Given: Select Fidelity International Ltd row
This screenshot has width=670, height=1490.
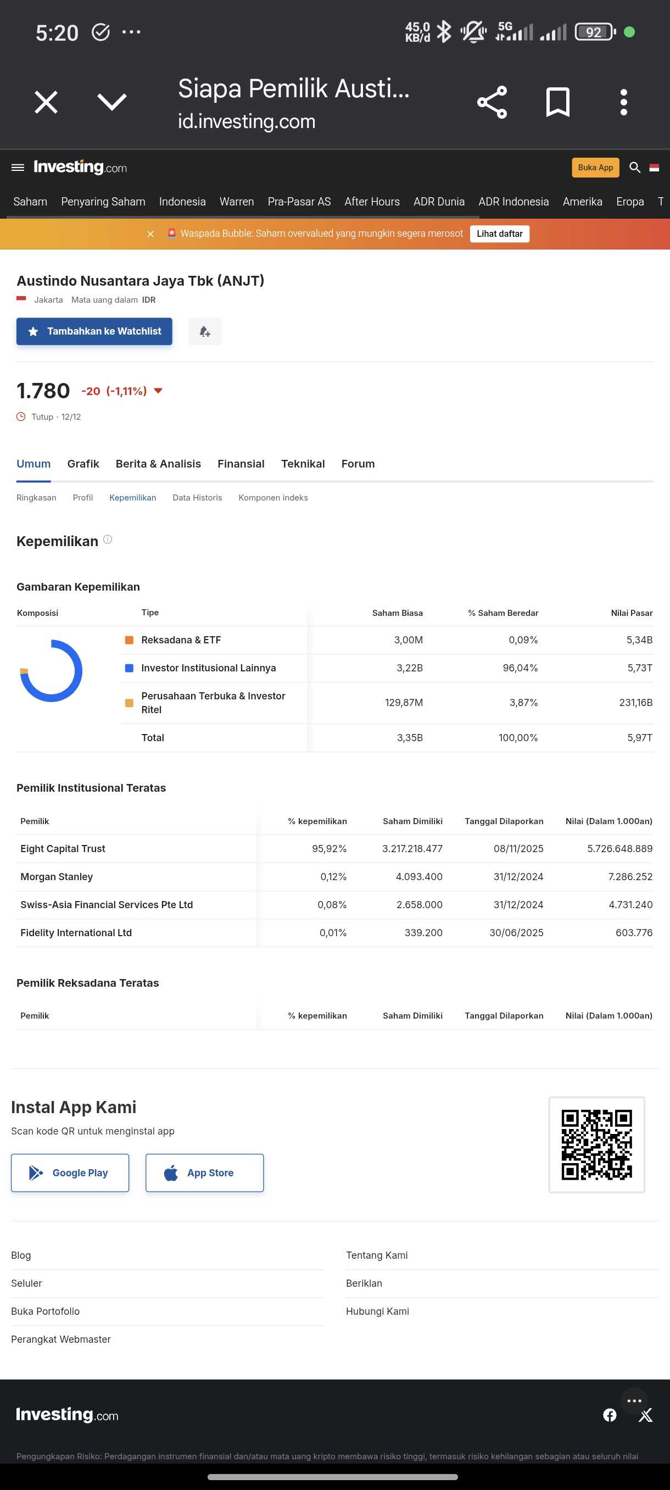Looking at the screenshot, I should [334, 933].
